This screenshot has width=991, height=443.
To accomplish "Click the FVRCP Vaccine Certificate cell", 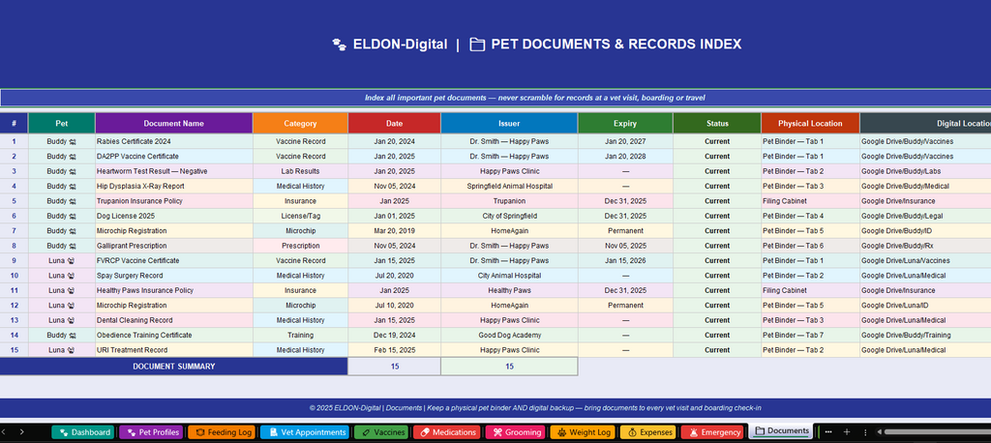I will 174,260.
